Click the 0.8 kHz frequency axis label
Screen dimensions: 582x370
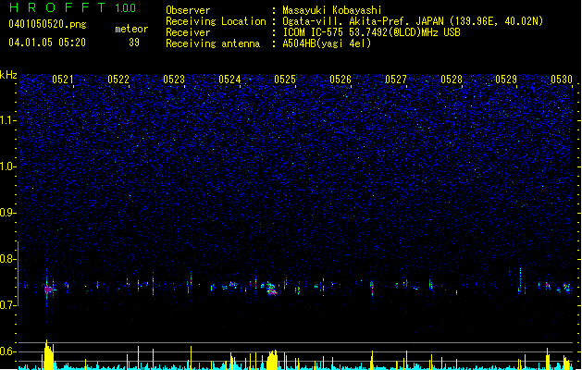pyautogui.click(x=8, y=259)
